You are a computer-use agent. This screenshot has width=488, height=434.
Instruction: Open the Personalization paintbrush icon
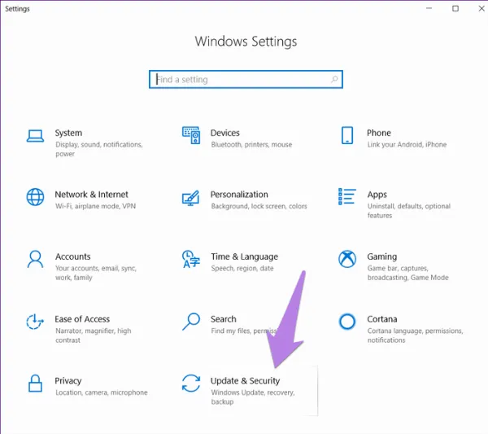(191, 197)
